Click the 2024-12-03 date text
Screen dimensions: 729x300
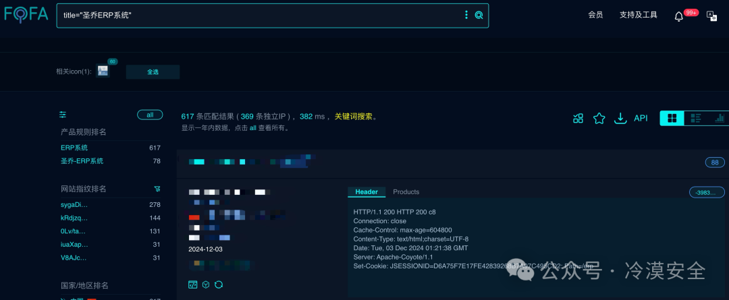205,249
